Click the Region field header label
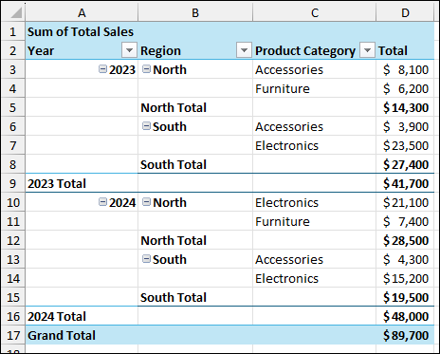The width and height of the screenshot is (440, 354). coord(160,51)
